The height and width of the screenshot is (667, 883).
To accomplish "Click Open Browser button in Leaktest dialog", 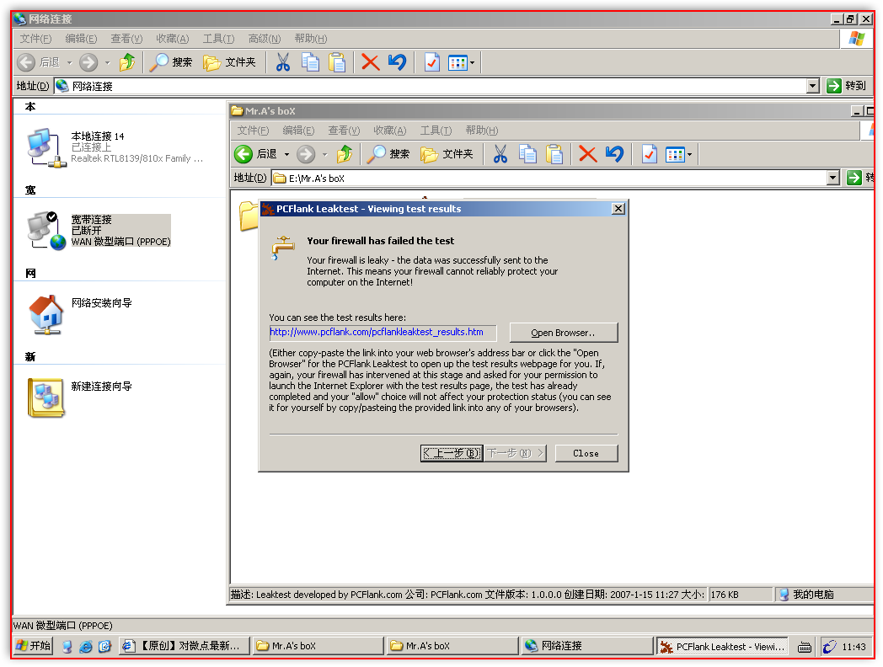I will [x=563, y=333].
